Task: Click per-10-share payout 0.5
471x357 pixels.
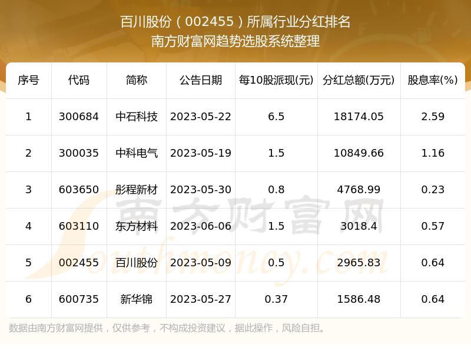Action: (276, 263)
